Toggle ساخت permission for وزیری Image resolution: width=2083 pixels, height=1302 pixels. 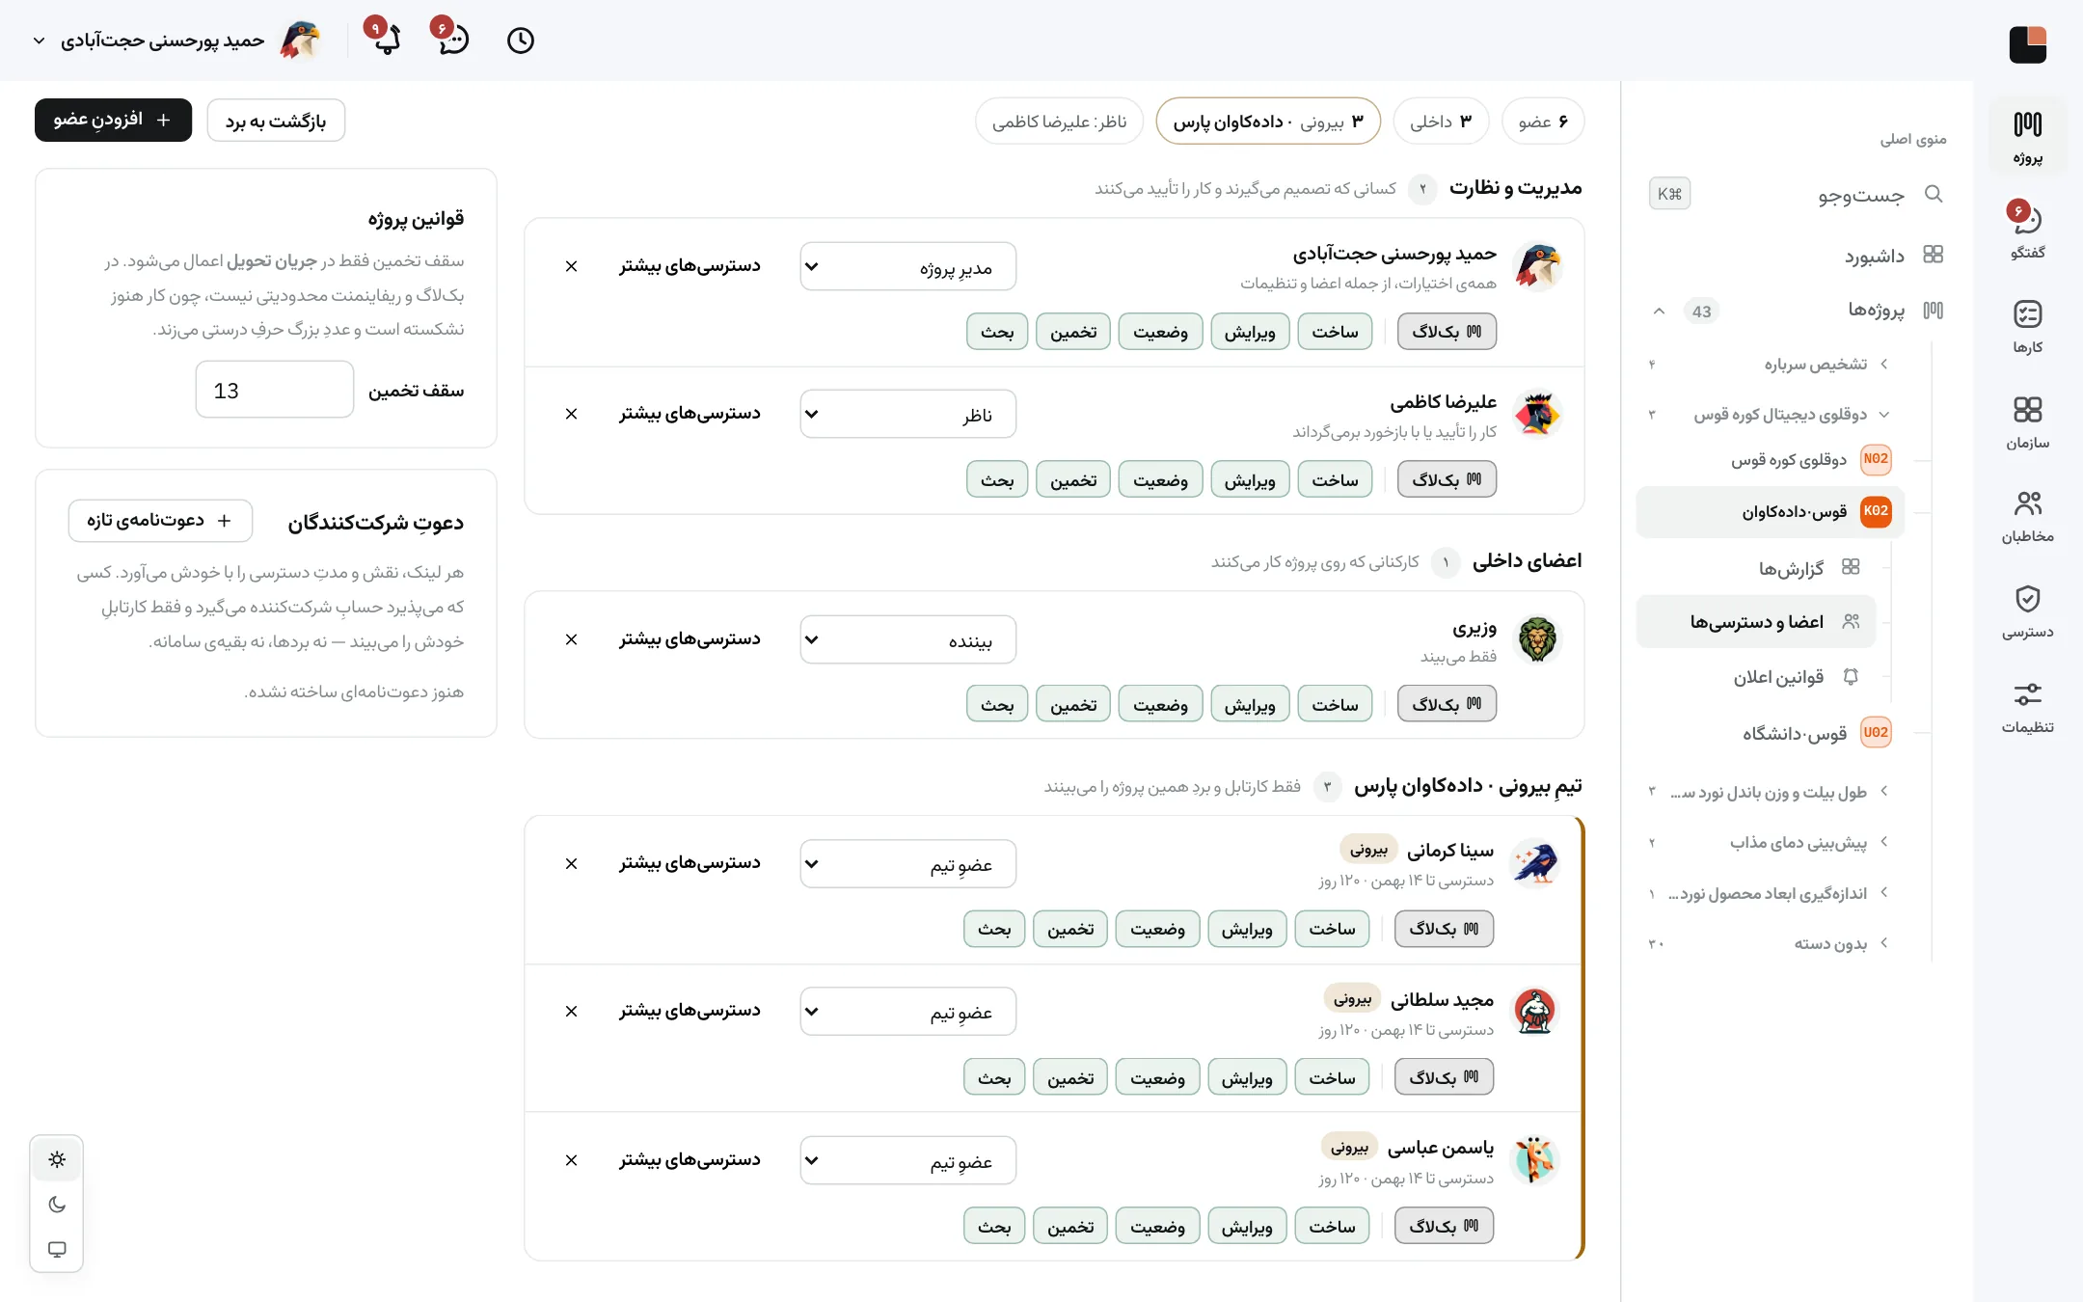tap(1335, 704)
